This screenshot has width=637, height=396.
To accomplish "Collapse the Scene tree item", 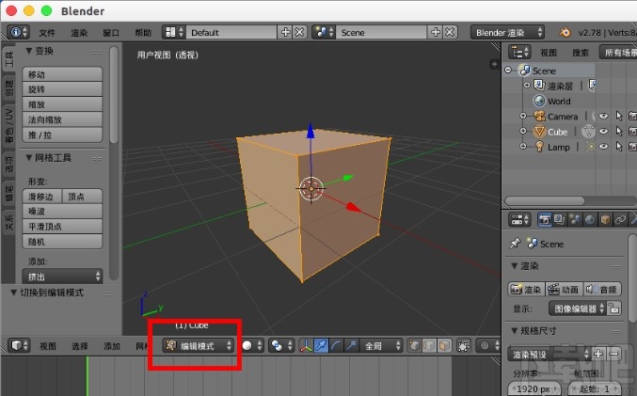I will pos(508,71).
